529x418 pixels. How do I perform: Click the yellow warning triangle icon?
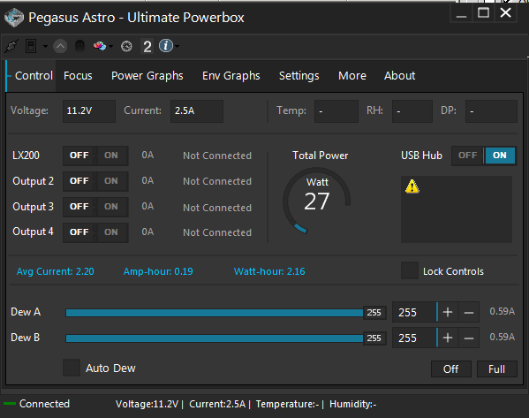[x=412, y=186]
